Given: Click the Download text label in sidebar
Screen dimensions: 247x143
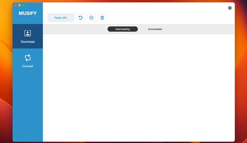Looking at the screenshot, I should click(x=27, y=42).
